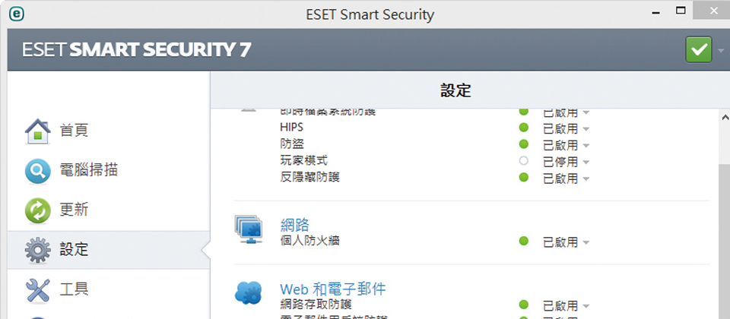The width and height of the screenshot is (730, 319).
Task: Toggle the 玩家模式 disabled status indicator
Action: click(x=524, y=161)
